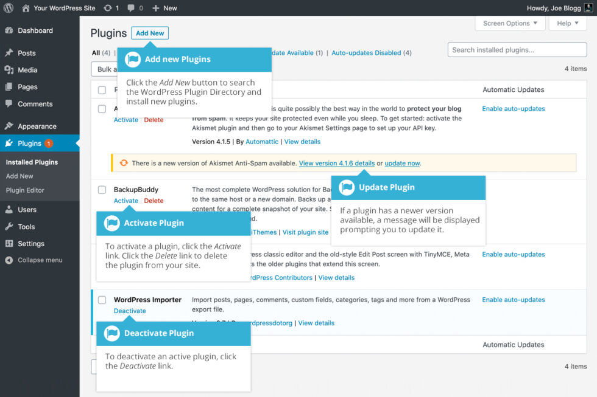Delete the Akismet plugin

154,120
